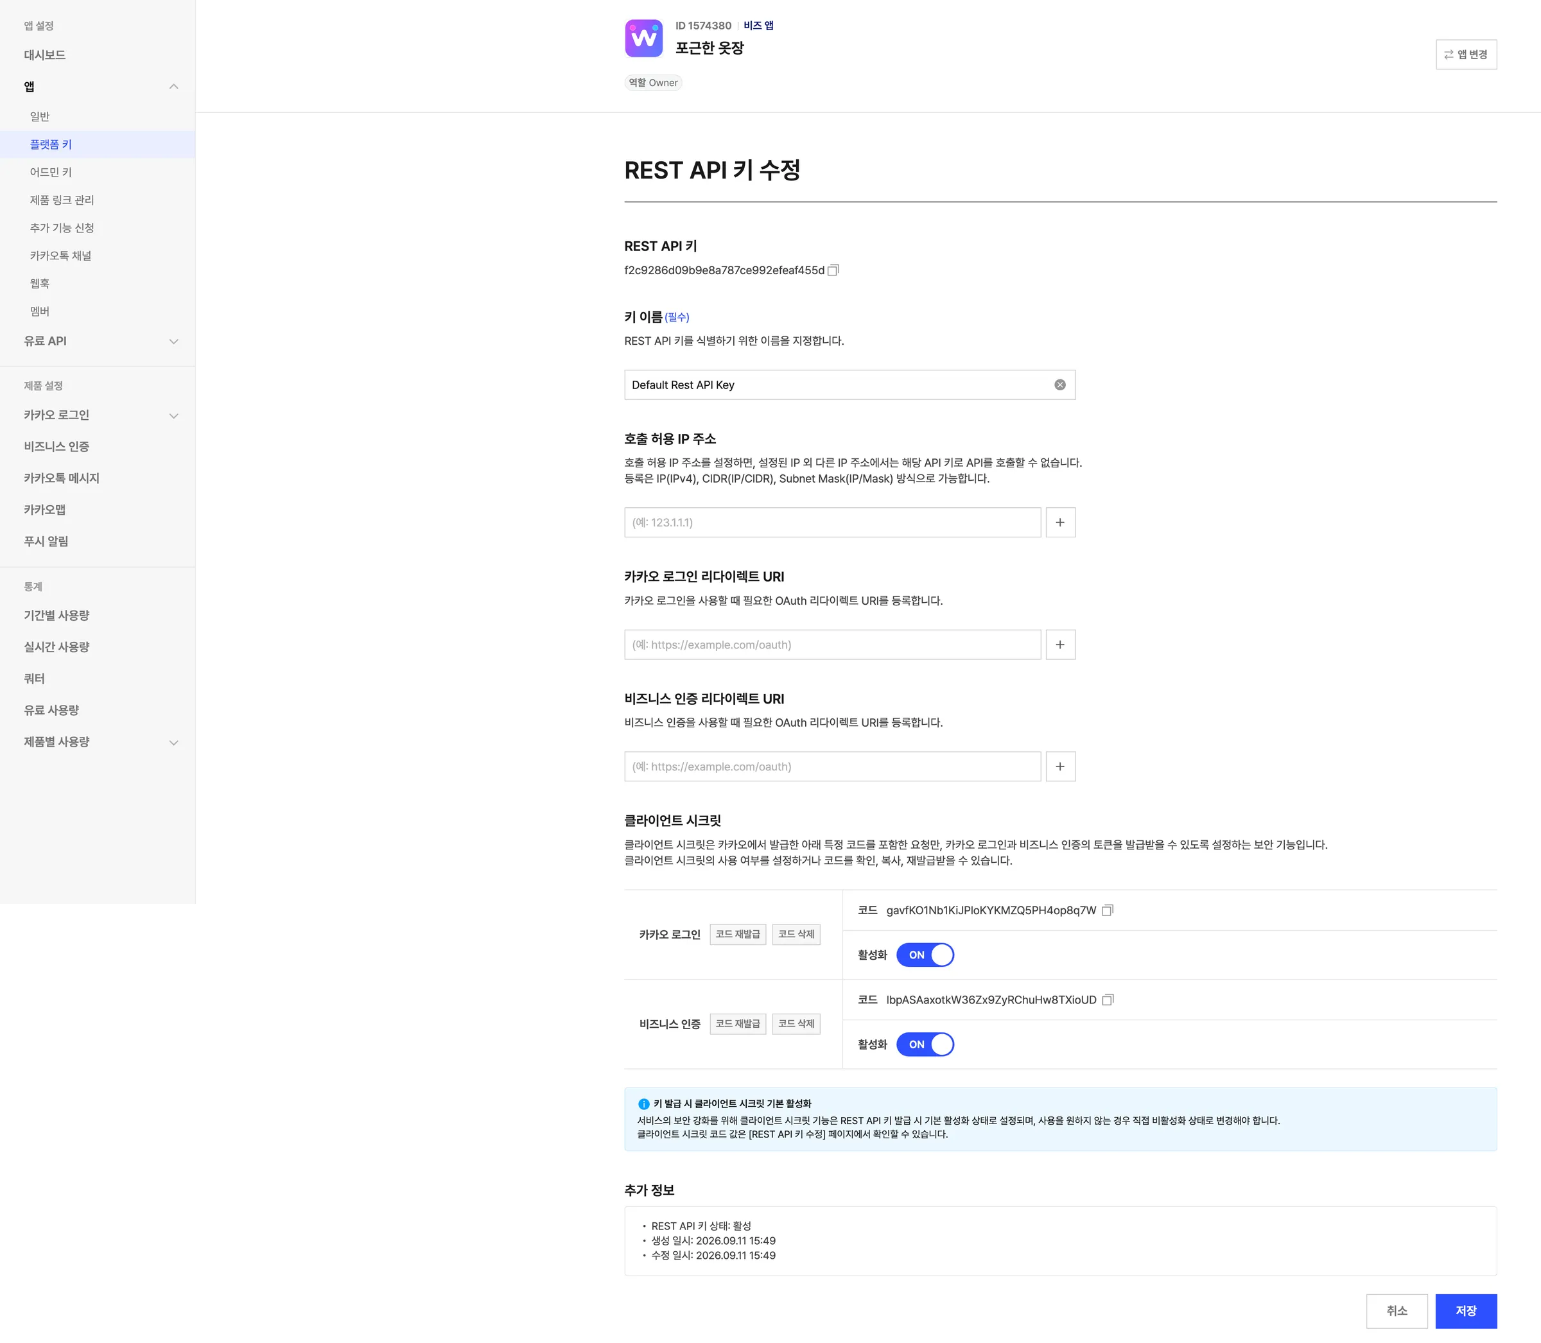Focus business auth redirect URI input
Screen dimensions: 1541x1343
tap(833, 767)
